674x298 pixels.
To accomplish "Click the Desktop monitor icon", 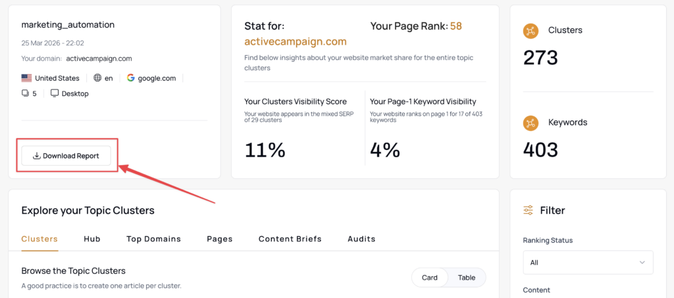I will tap(55, 93).
